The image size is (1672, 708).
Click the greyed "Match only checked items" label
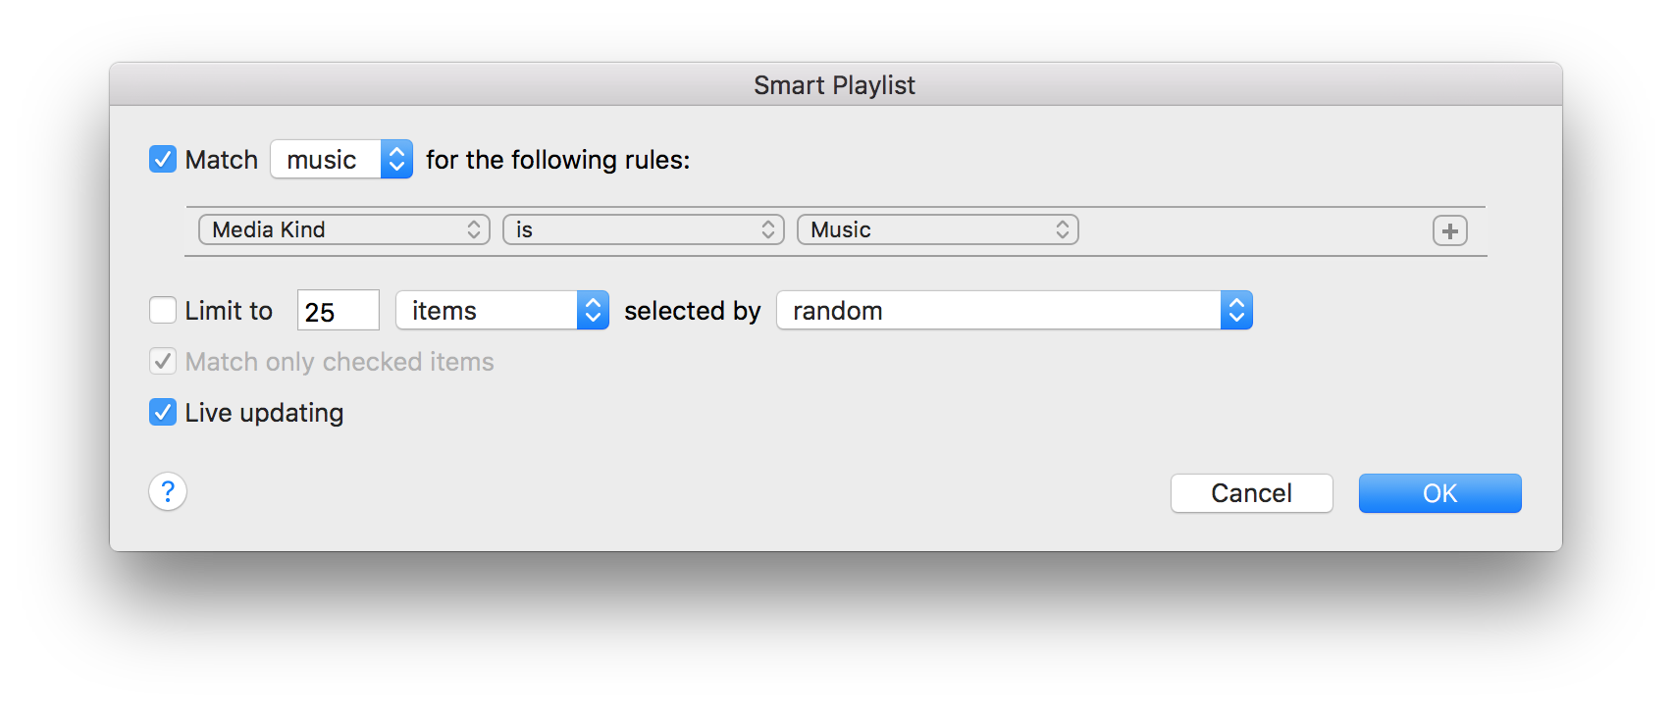pos(340,362)
